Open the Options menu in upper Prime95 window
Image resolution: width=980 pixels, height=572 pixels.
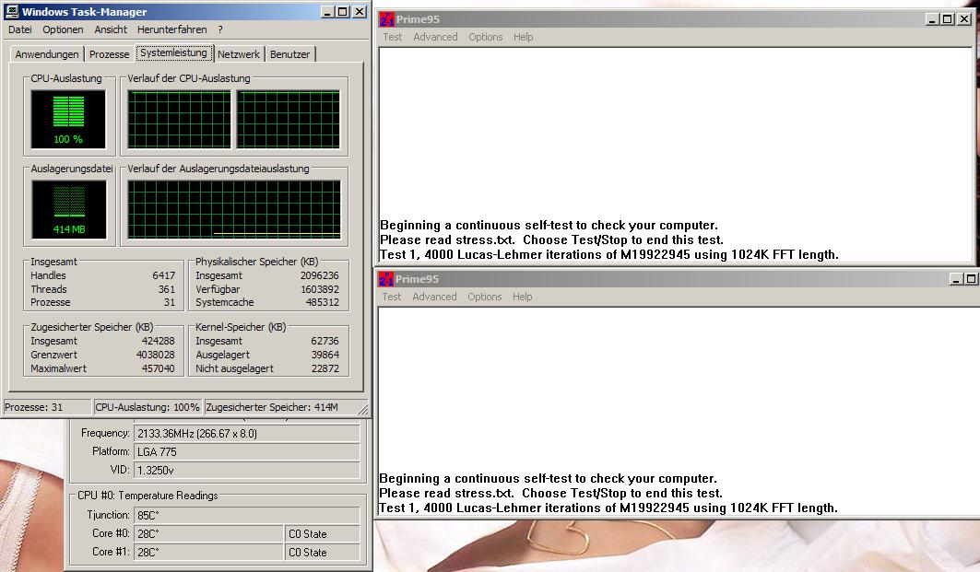coord(486,37)
